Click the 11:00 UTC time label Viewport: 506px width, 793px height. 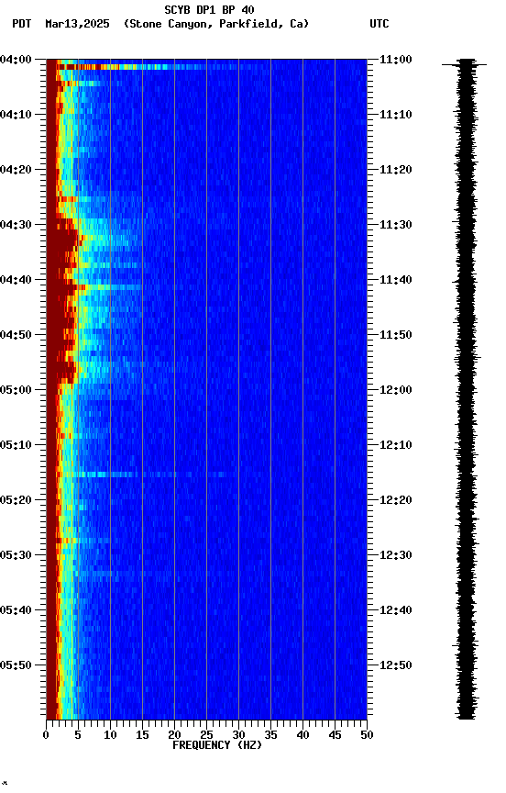pos(395,60)
